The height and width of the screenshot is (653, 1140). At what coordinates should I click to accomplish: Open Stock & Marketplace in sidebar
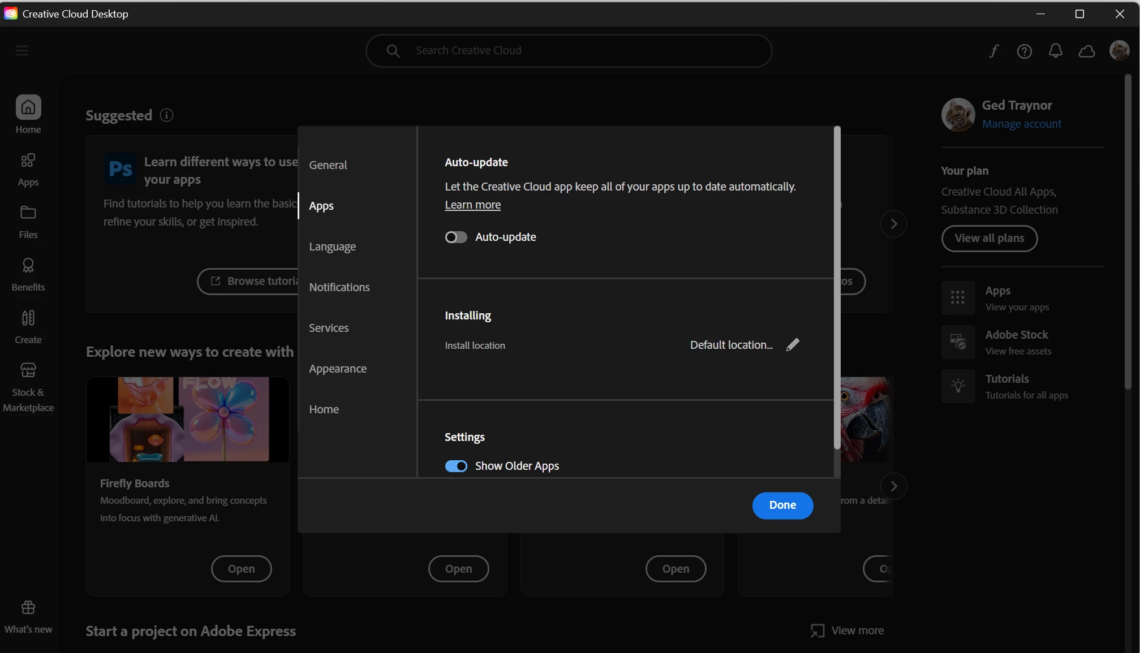28,388
